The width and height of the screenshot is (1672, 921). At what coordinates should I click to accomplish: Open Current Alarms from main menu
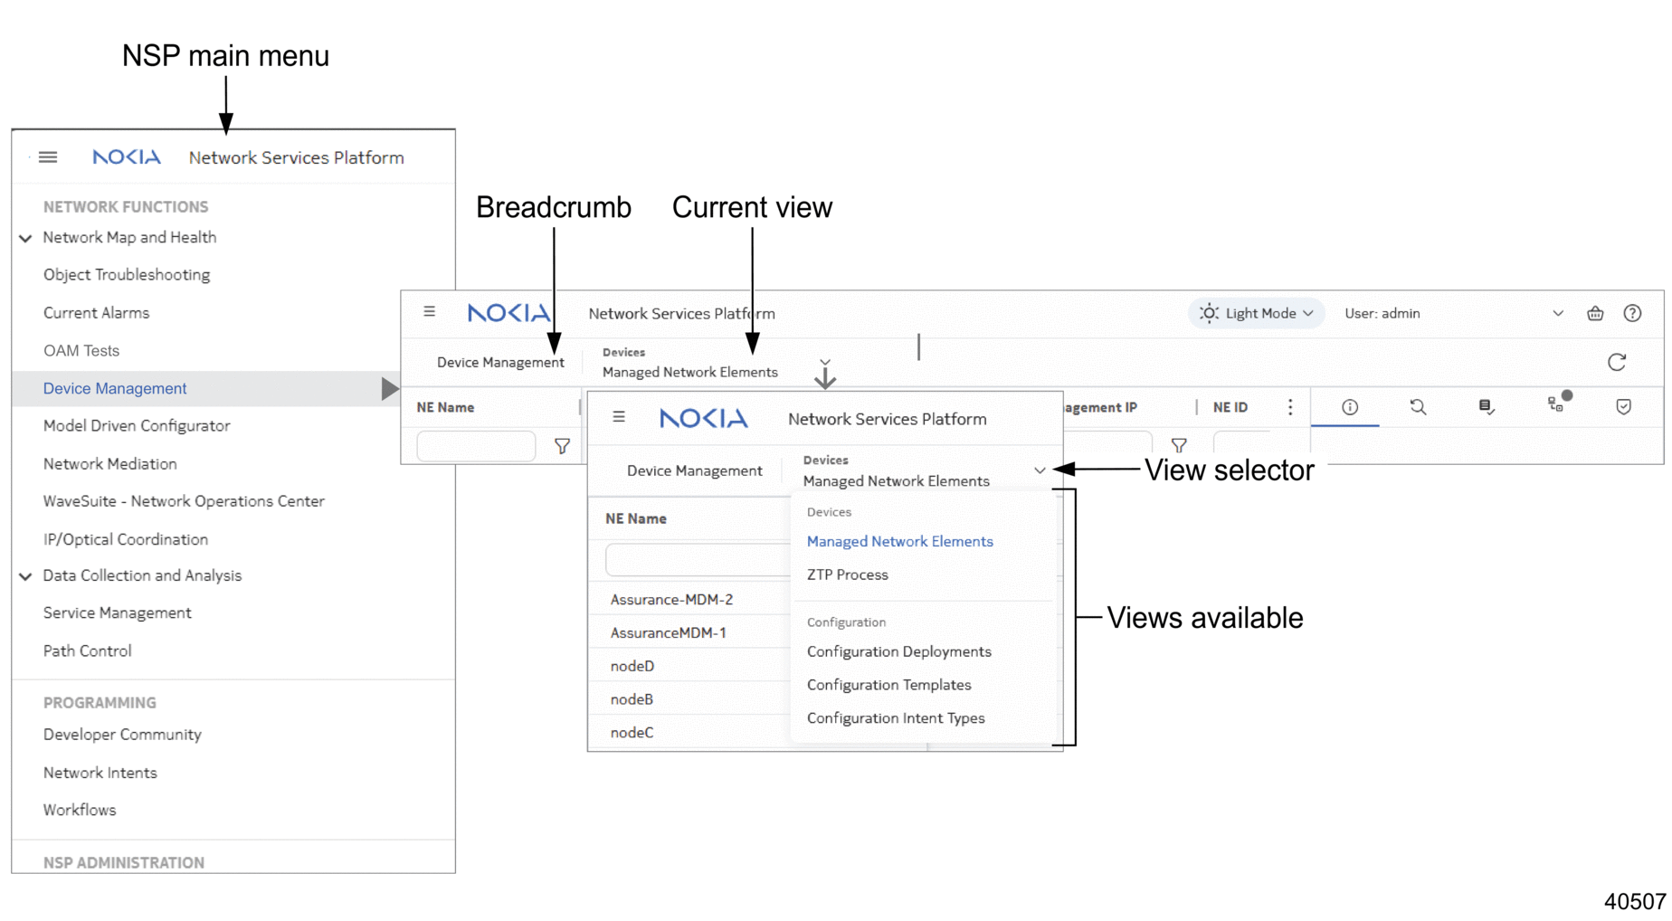[96, 313]
